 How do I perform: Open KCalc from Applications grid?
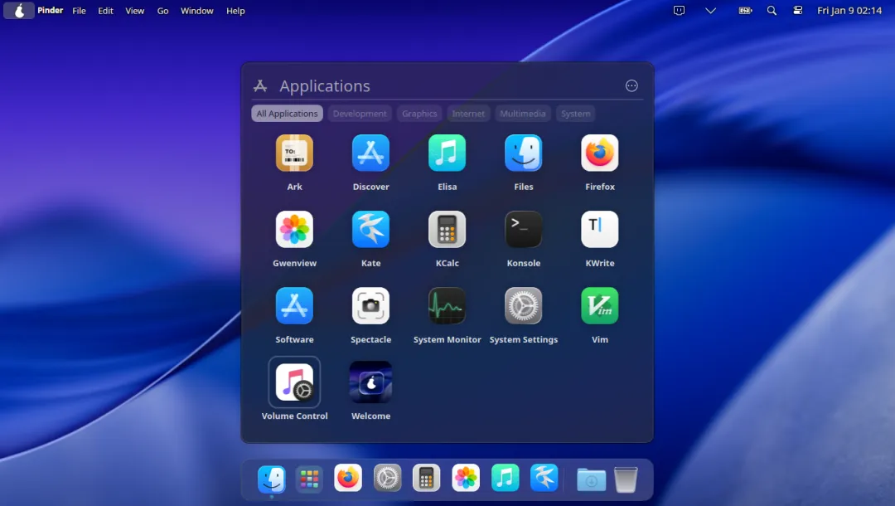click(x=447, y=230)
